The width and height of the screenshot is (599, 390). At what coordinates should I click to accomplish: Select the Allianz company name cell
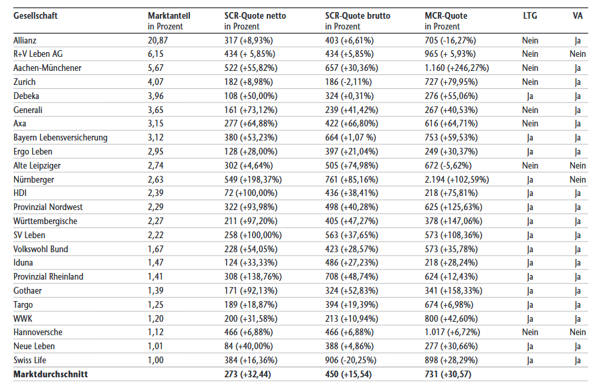[x=26, y=40]
